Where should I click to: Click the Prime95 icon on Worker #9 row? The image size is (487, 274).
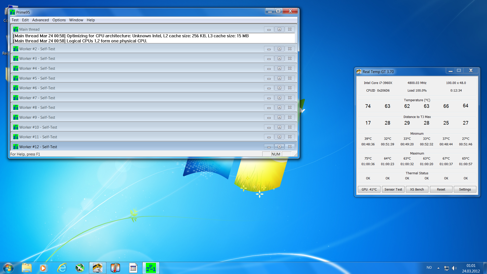(x=15, y=117)
